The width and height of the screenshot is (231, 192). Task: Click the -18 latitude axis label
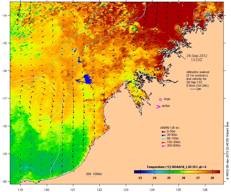pyautogui.click(x=4, y=126)
